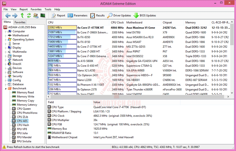Open the users icon in the toolbar

tap(36, 15)
